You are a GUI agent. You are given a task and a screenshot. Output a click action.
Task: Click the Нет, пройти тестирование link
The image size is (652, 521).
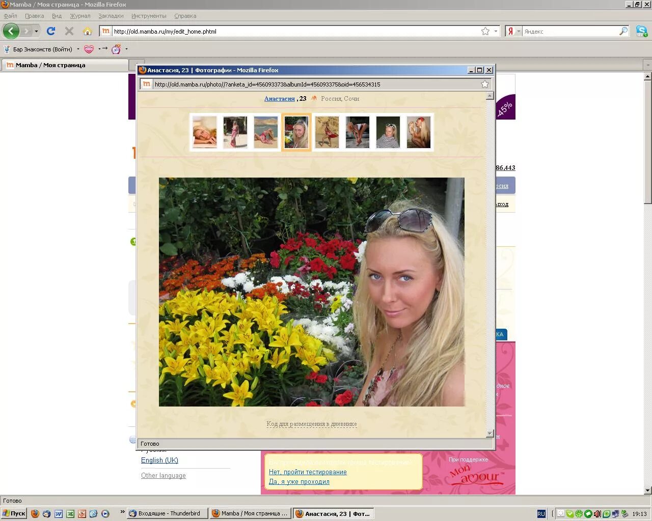coord(308,472)
